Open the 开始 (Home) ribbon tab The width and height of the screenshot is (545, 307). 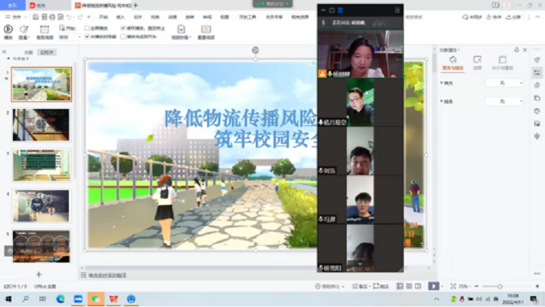coord(103,16)
